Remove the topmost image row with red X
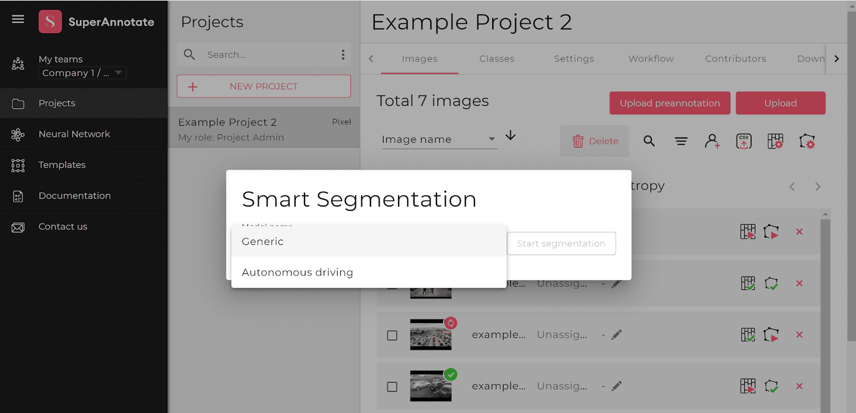 click(799, 232)
